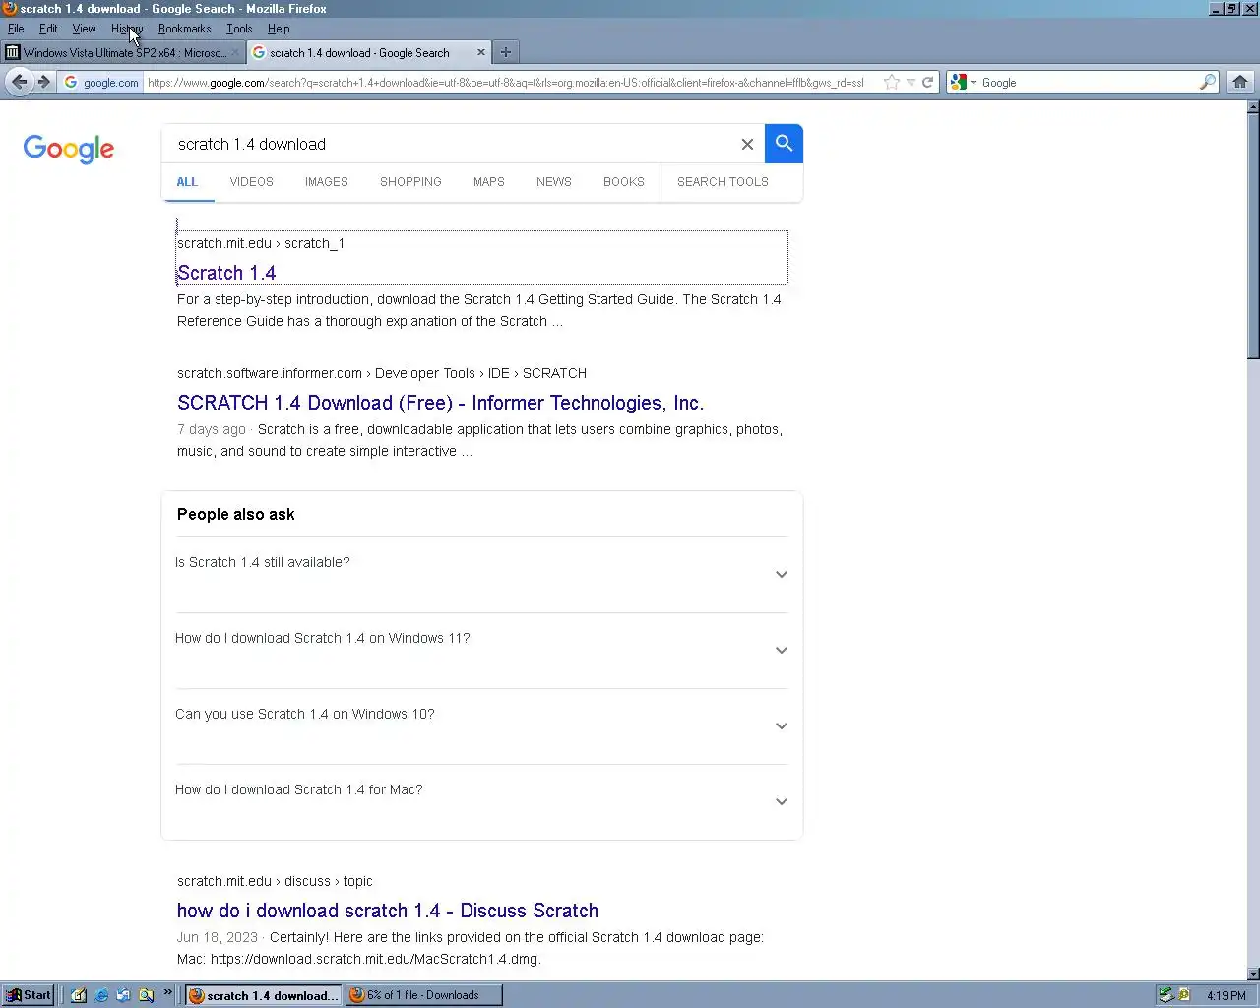Click the bookmark star icon

[892, 83]
